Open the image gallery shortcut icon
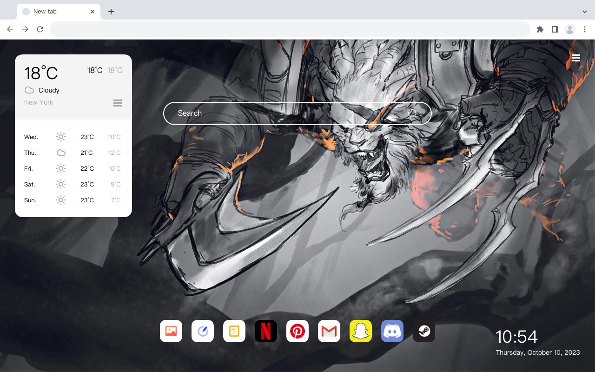Image resolution: width=595 pixels, height=372 pixels. pyautogui.click(x=171, y=331)
